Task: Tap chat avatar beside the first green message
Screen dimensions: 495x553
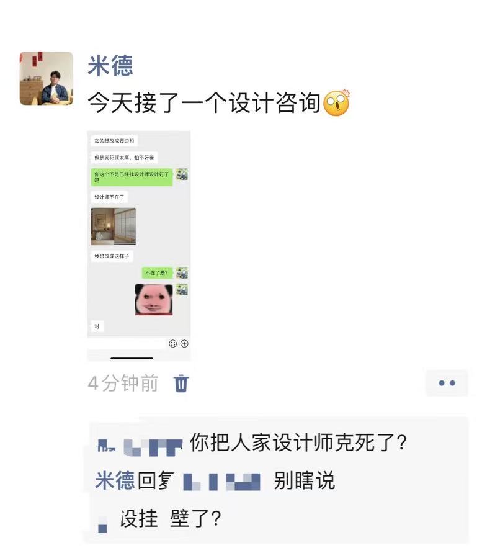Action: [x=182, y=174]
